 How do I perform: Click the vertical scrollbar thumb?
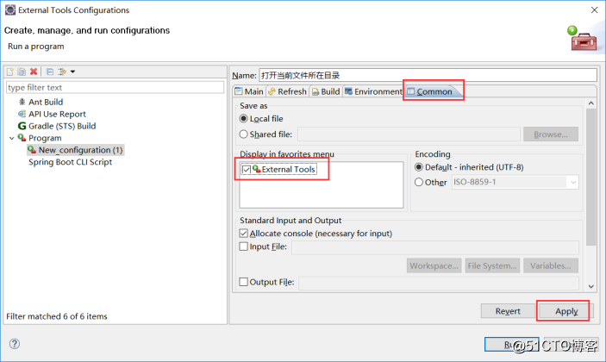click(591, 177)
